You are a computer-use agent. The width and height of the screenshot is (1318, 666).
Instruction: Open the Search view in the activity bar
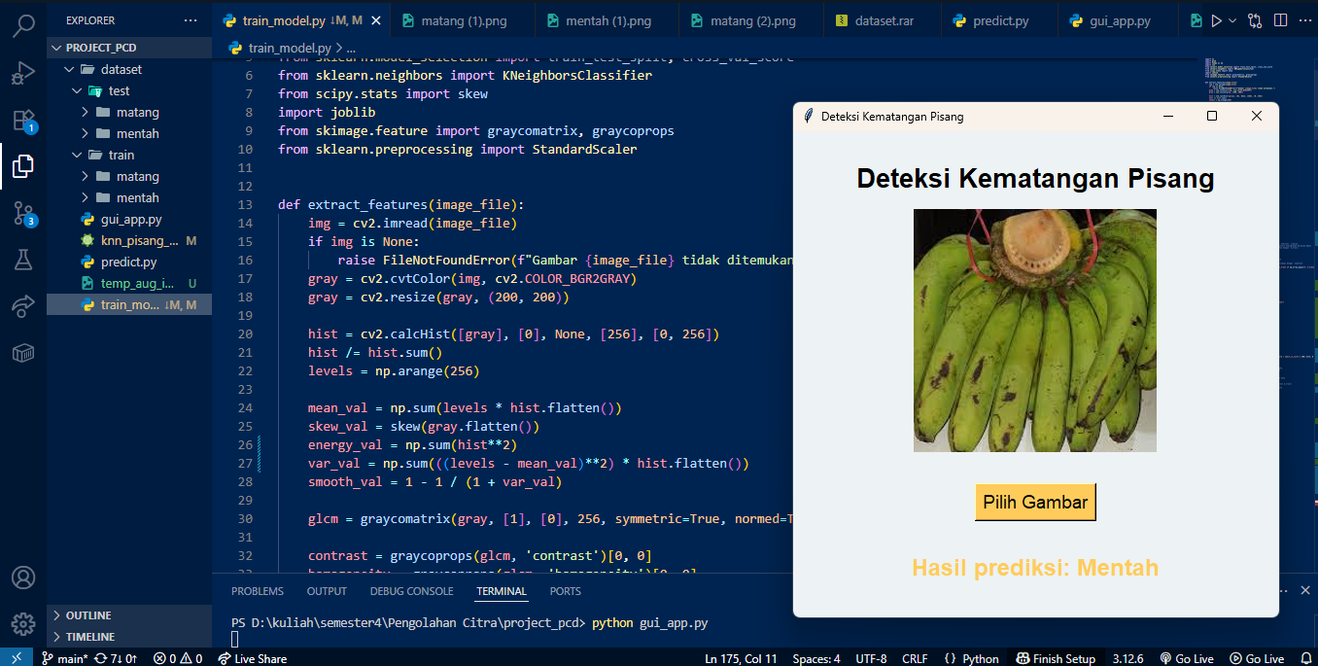23,27
